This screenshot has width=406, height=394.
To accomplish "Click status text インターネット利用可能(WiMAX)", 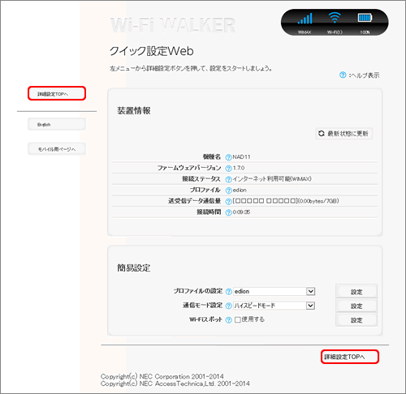I will (272, 179).
